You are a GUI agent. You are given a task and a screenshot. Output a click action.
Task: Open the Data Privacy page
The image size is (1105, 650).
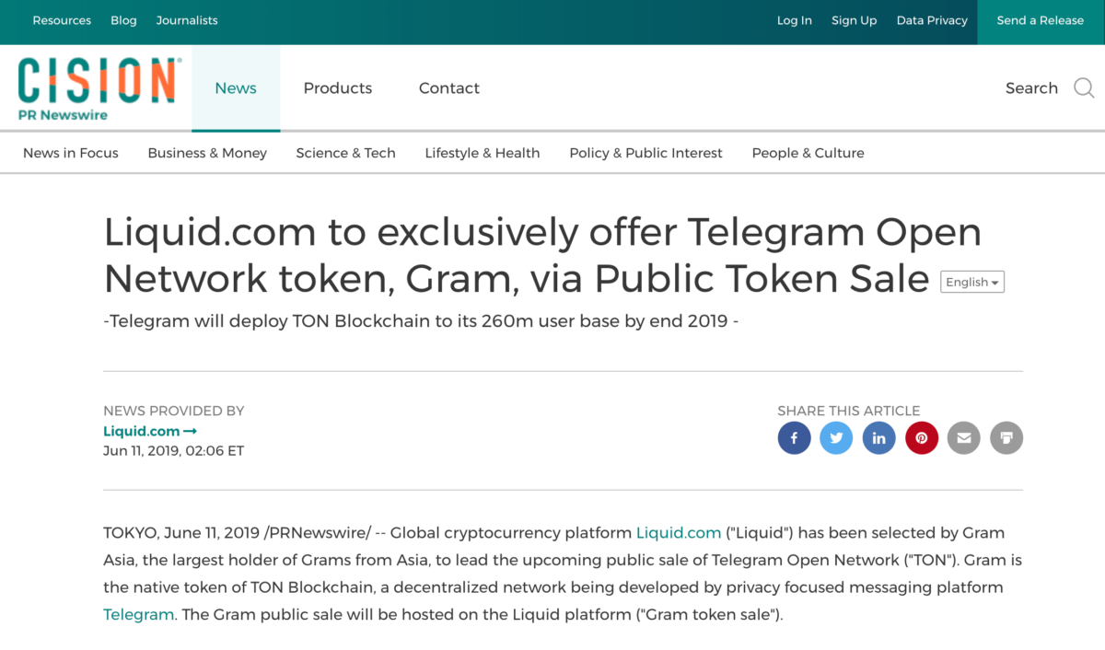click(x=932, y=20)
